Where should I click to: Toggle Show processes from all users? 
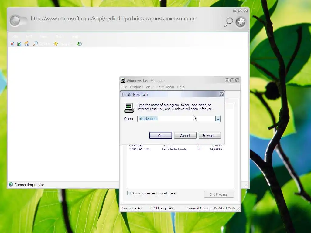coord(129,193)
